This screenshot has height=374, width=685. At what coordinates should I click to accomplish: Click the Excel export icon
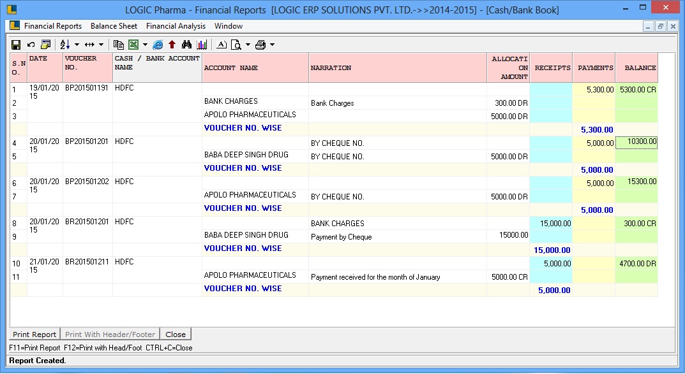(133, 45)
